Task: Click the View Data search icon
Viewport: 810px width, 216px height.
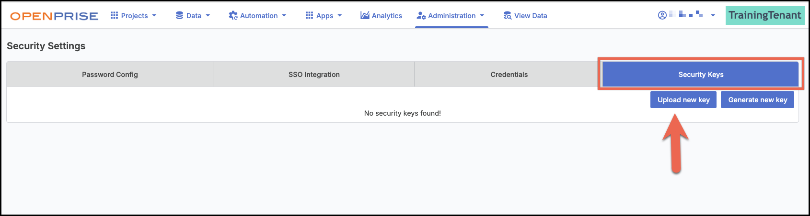Action: click(508, 15)
